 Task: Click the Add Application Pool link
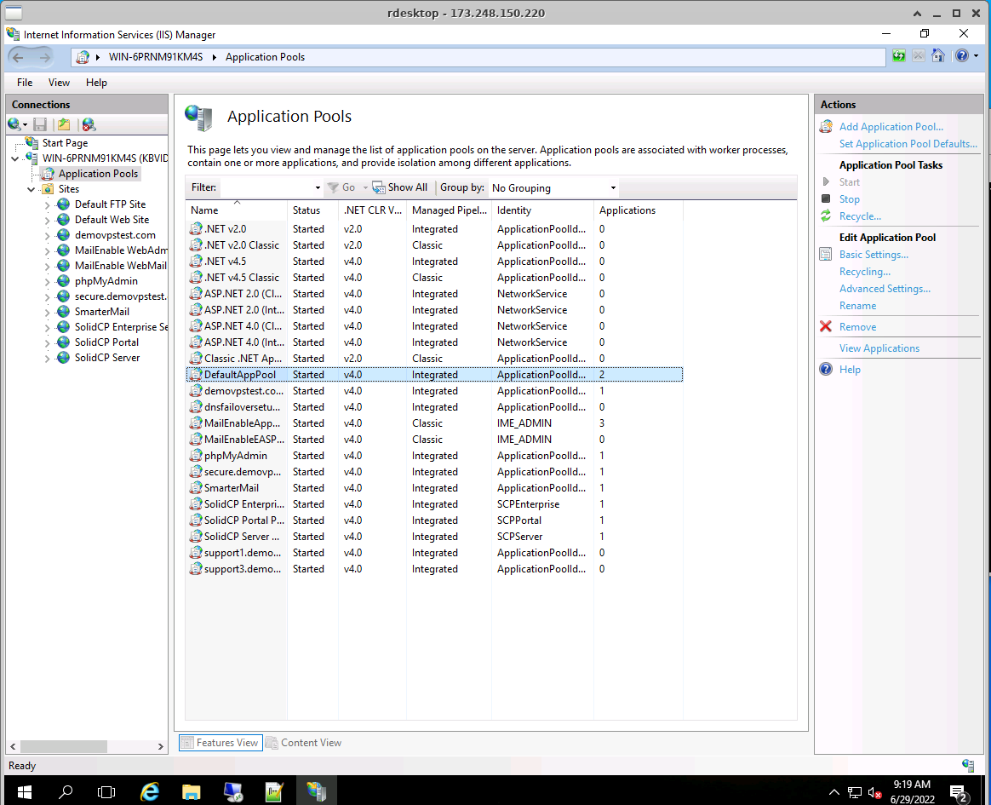[891, 126]
